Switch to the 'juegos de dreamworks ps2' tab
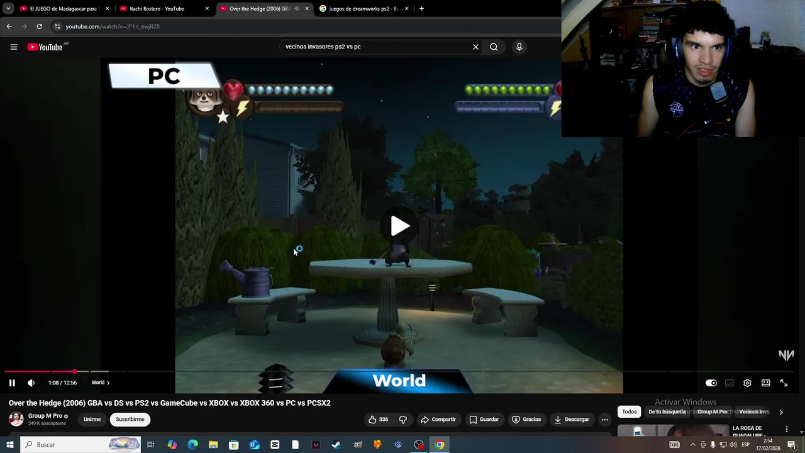This screenshot has width=805, height=453. pos(364,9)
